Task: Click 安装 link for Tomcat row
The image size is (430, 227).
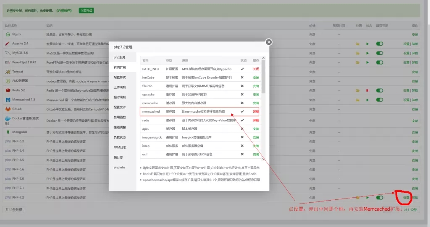Action: pos(414,72)
